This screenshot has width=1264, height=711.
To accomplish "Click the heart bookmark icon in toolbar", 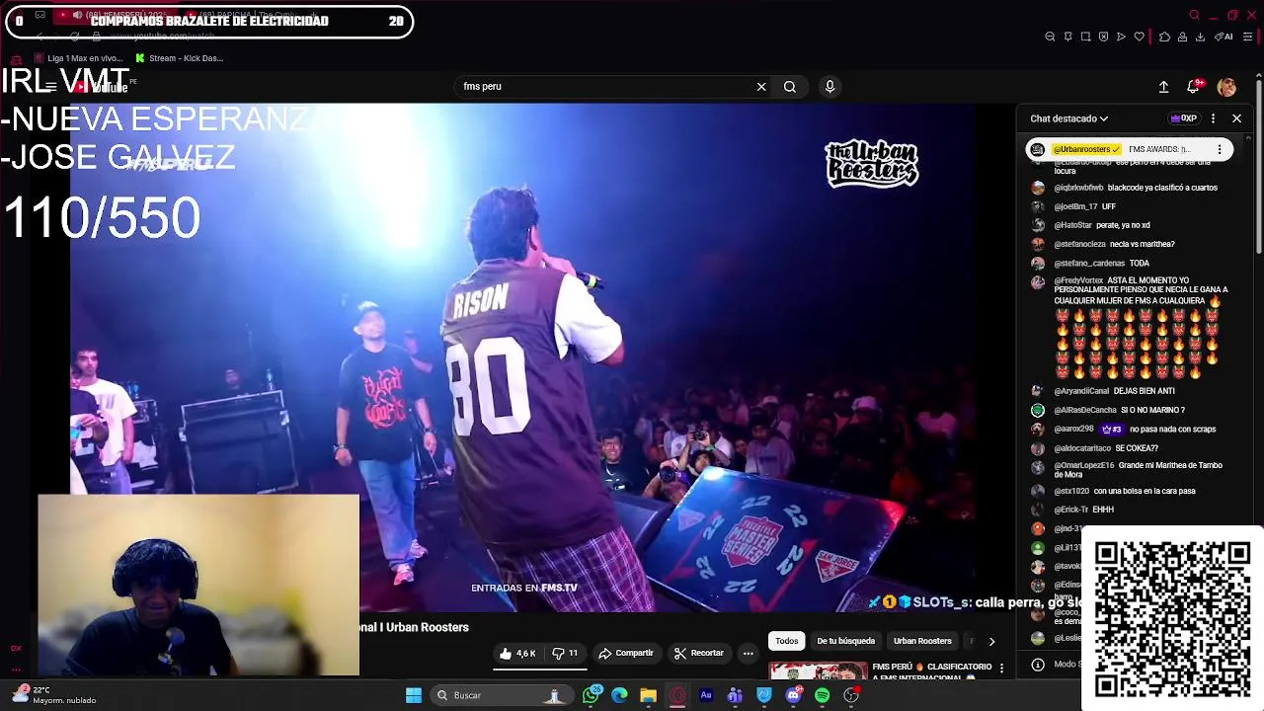I will (x=1139, y=37).
